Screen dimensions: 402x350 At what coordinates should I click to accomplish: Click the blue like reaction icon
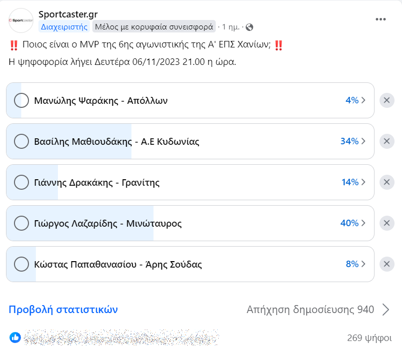(15, 338)
